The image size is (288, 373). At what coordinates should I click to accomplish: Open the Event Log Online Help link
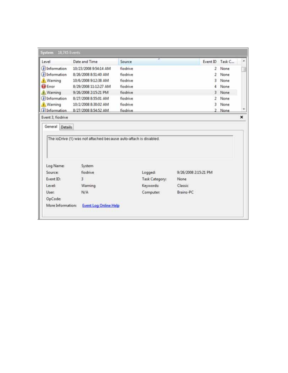[101, 206]
